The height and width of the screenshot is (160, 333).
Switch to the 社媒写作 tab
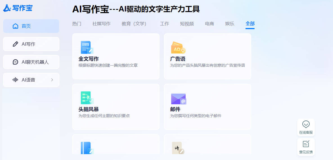tap(101, 24)
